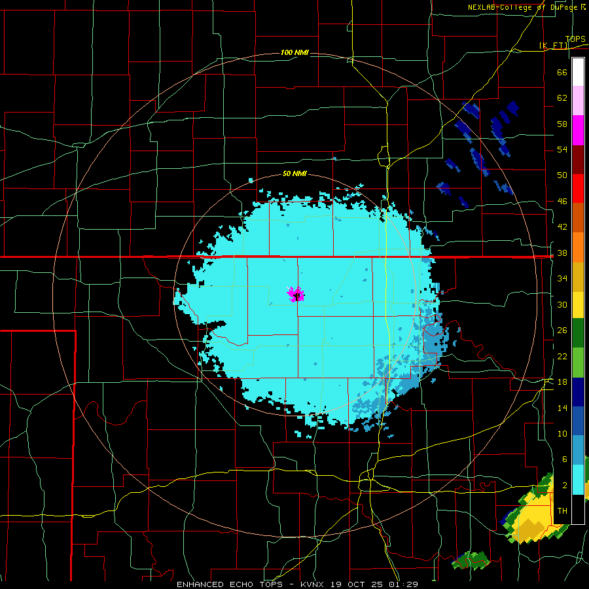Click the 38 value on the legend

coord(562,253)
